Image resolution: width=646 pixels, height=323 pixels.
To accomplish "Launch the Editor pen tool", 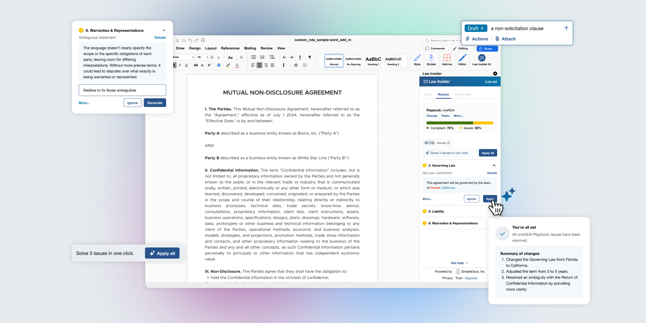I will [x=462, y=60].
